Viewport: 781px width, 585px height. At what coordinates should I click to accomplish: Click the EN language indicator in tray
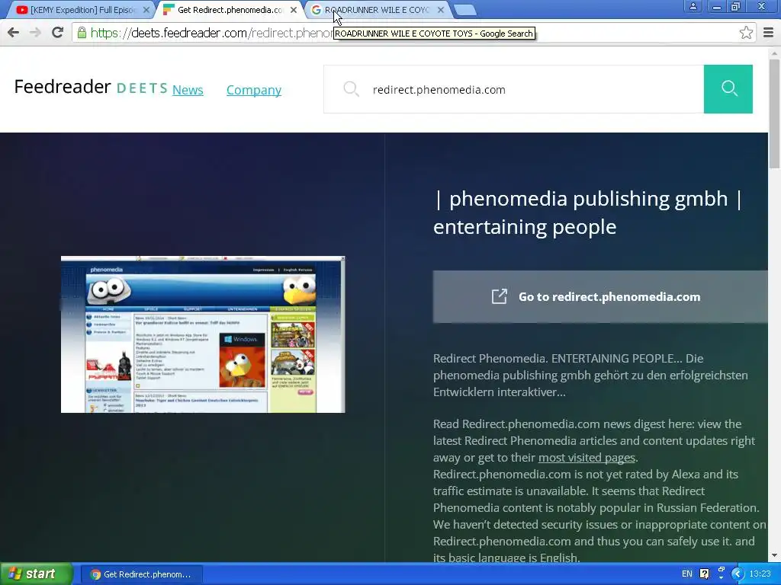pyautogui.click(x=687, y=574)
